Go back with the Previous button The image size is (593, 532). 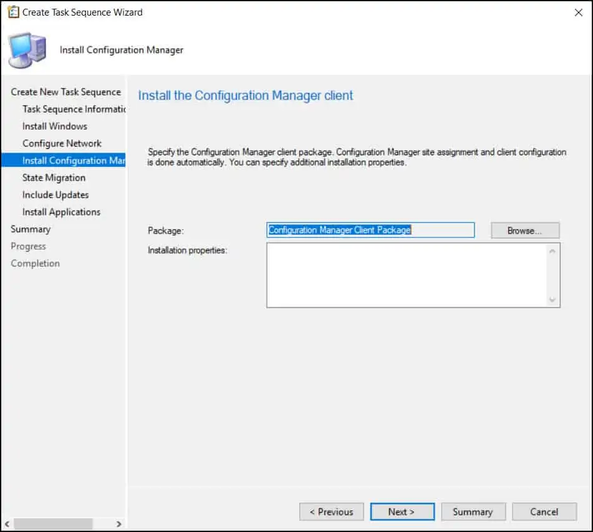pos(331,512)
